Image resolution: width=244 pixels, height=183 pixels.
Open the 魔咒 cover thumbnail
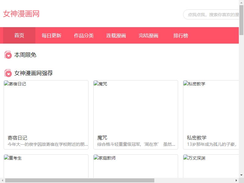[136, 106]
